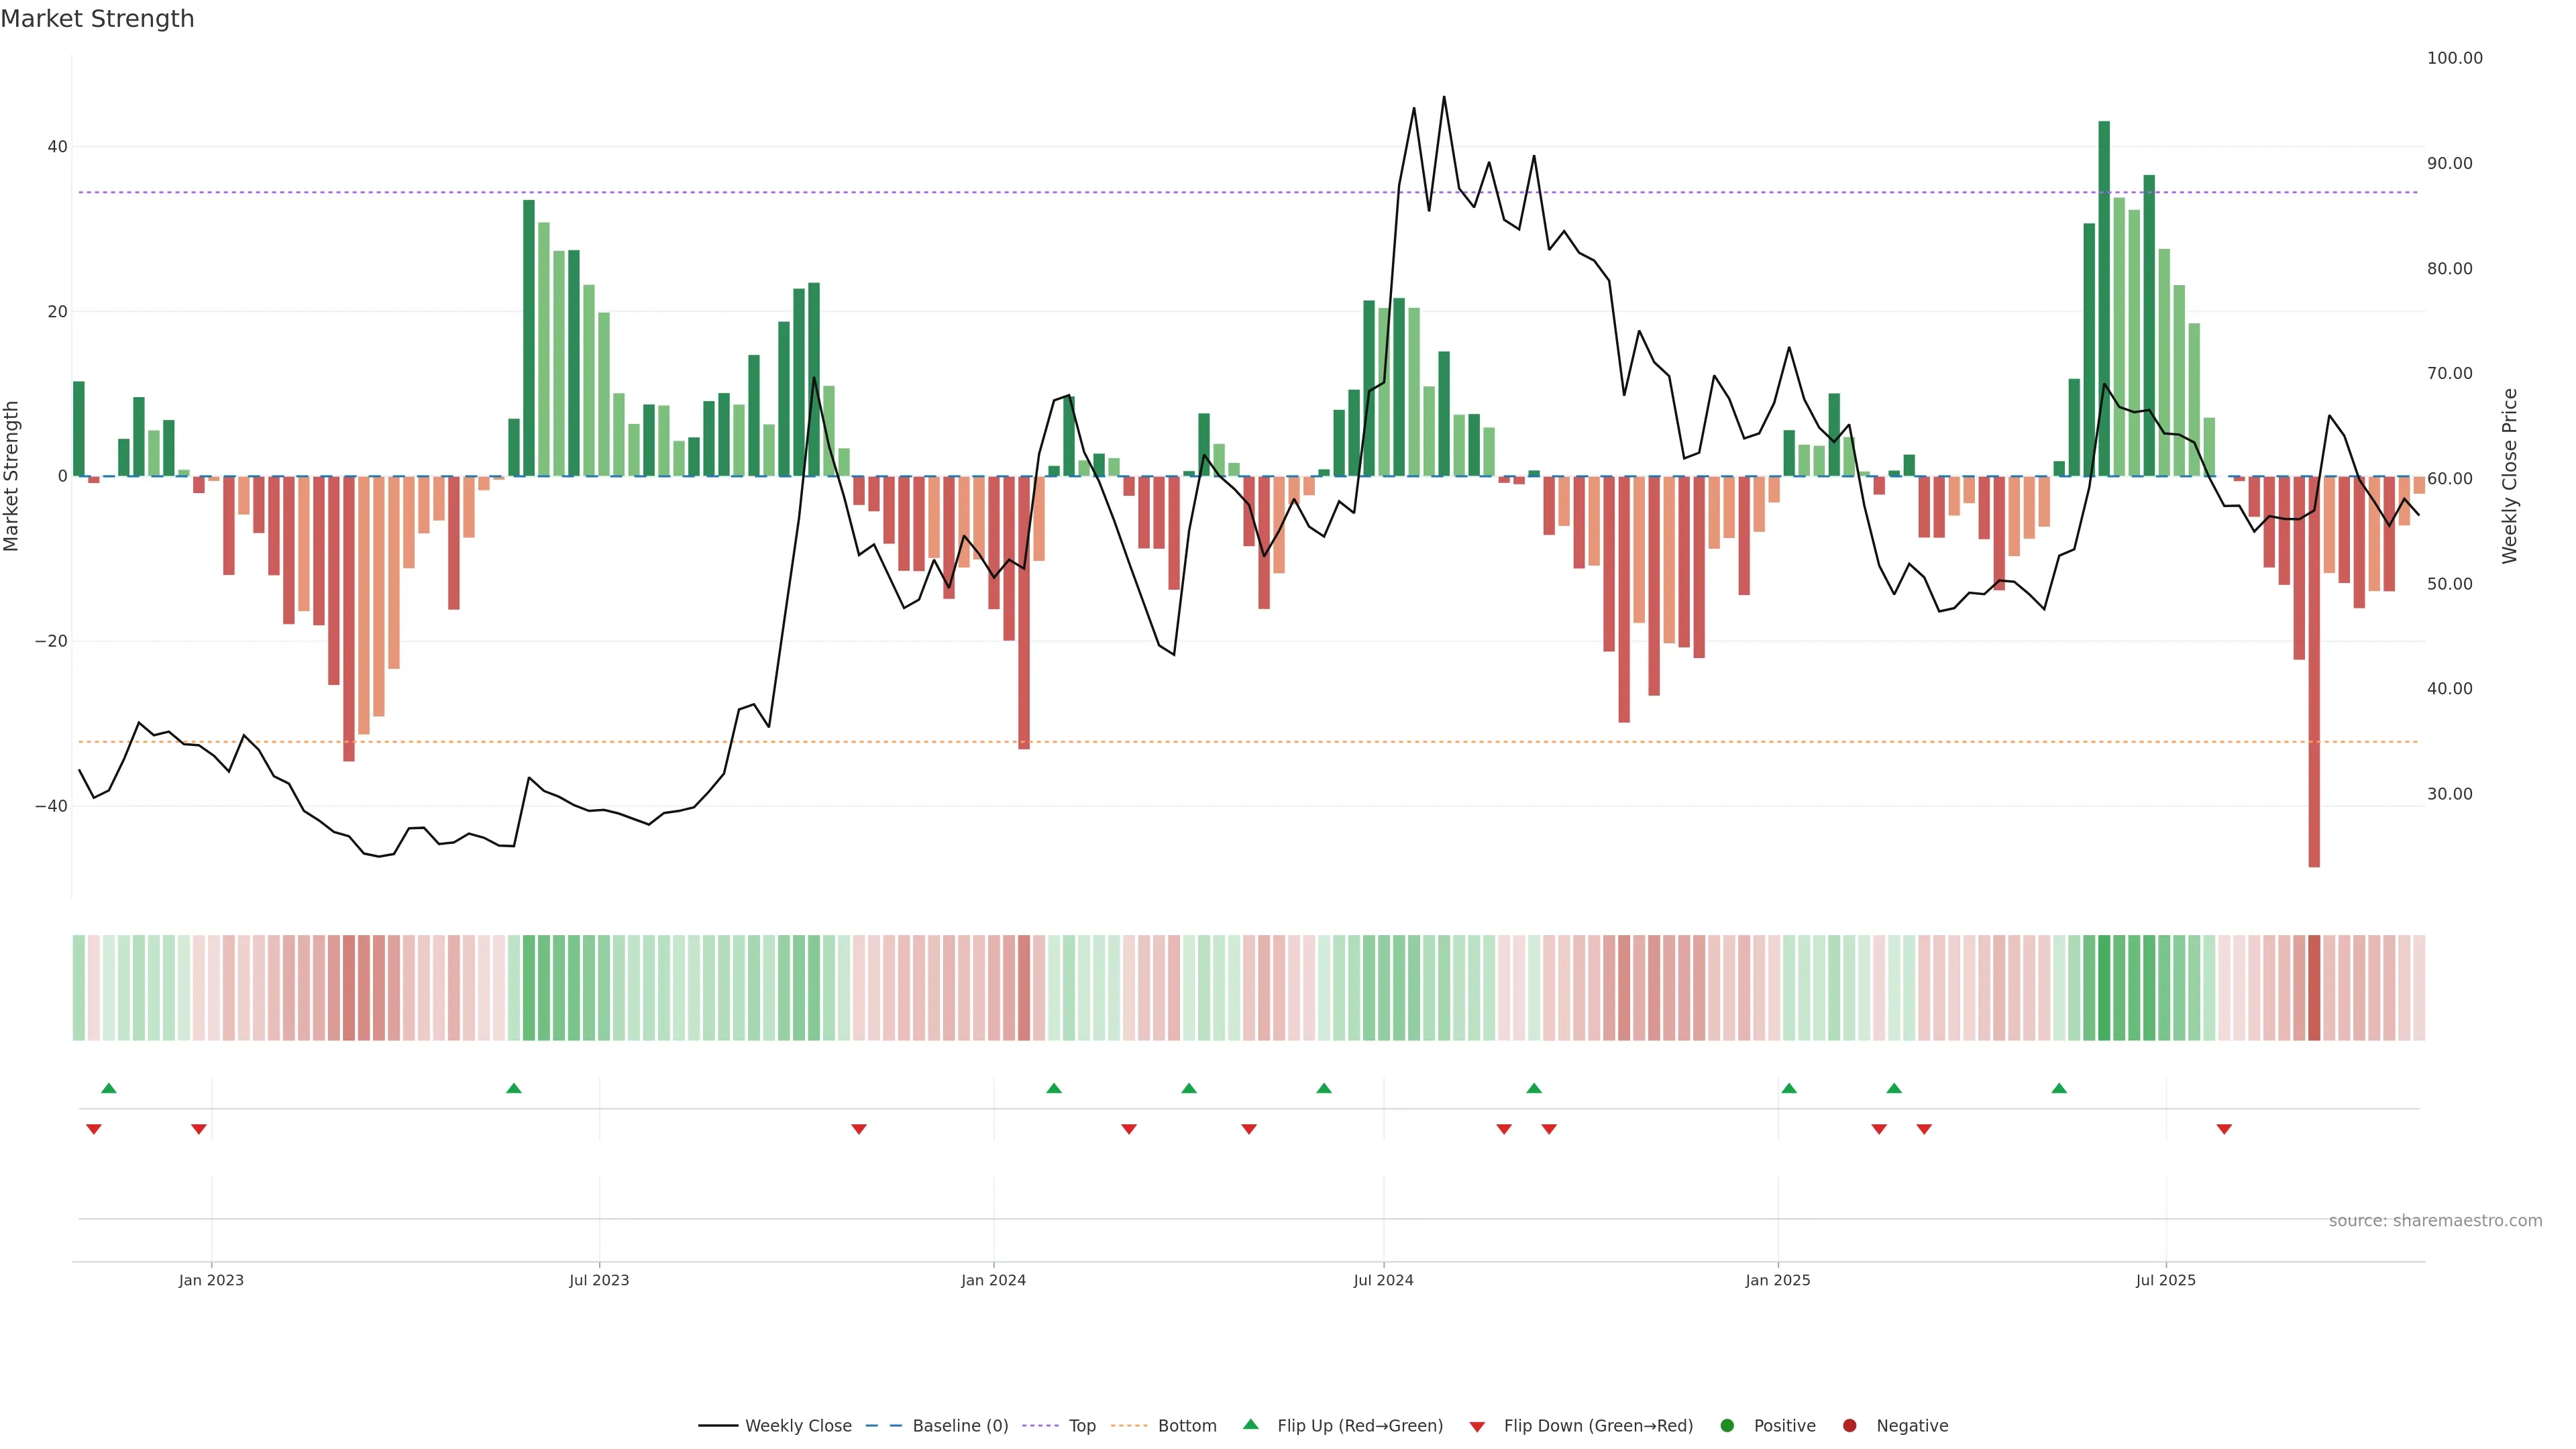
Task: Click the Jul 2025 x-axis label
Action: [2165, 1280]
